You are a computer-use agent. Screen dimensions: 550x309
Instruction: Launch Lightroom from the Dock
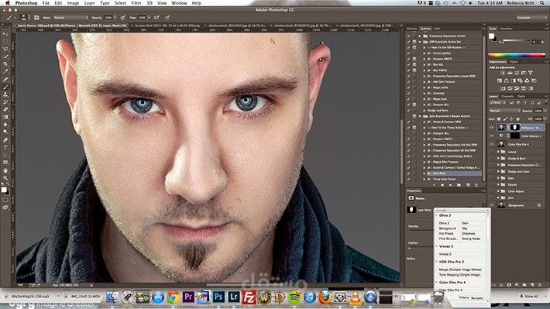[x=234, y=297]
